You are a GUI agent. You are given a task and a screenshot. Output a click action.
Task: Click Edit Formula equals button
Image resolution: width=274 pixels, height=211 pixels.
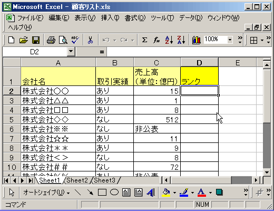[x=102, y=52]
